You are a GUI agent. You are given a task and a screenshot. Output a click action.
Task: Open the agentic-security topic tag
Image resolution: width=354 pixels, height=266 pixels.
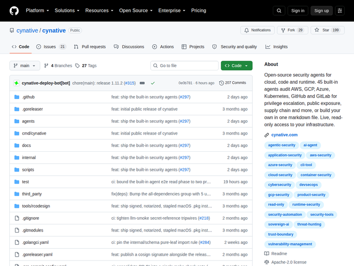click(x=282, y=145)
